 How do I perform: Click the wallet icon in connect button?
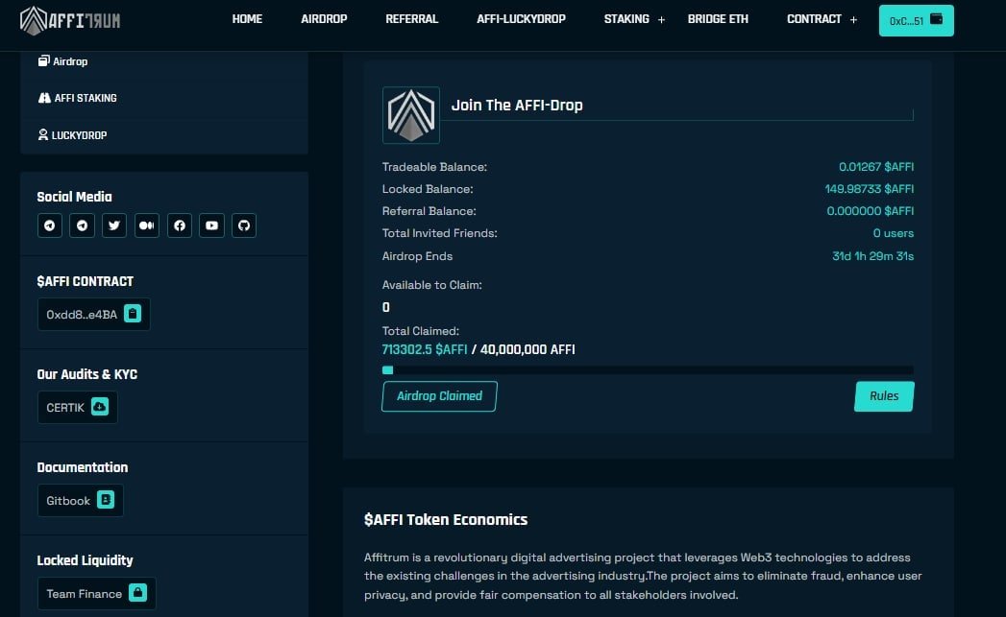click(937, 18)
